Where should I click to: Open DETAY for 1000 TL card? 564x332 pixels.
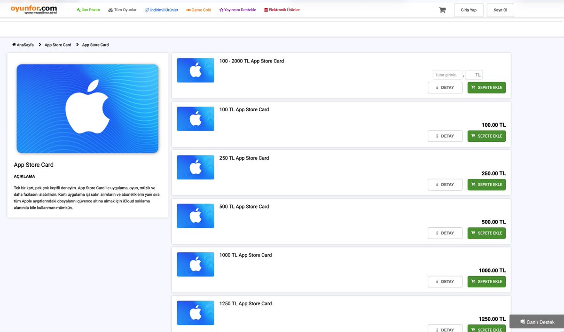[445, 282]
